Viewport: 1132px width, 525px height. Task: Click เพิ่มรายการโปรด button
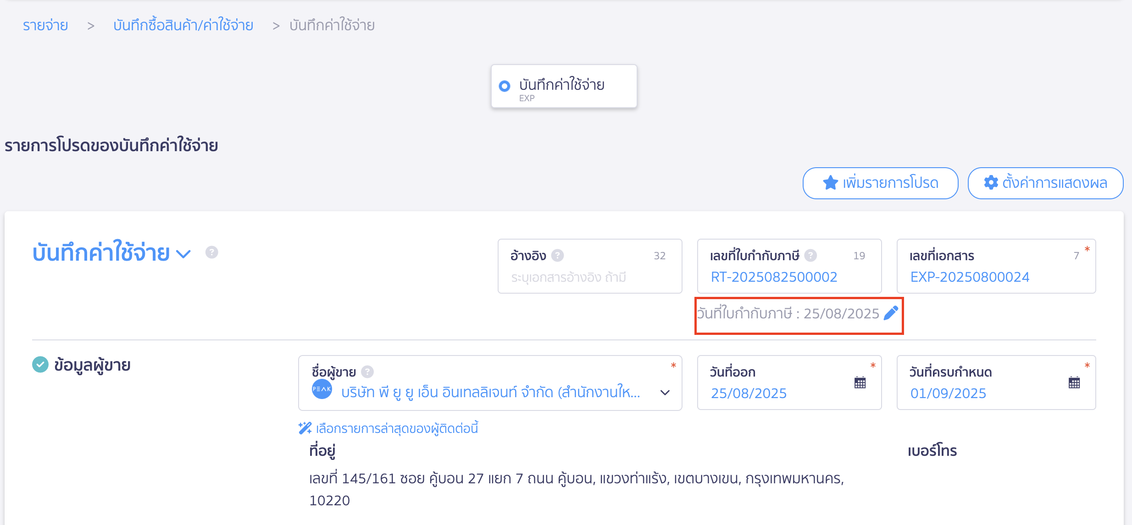(880, 183)
